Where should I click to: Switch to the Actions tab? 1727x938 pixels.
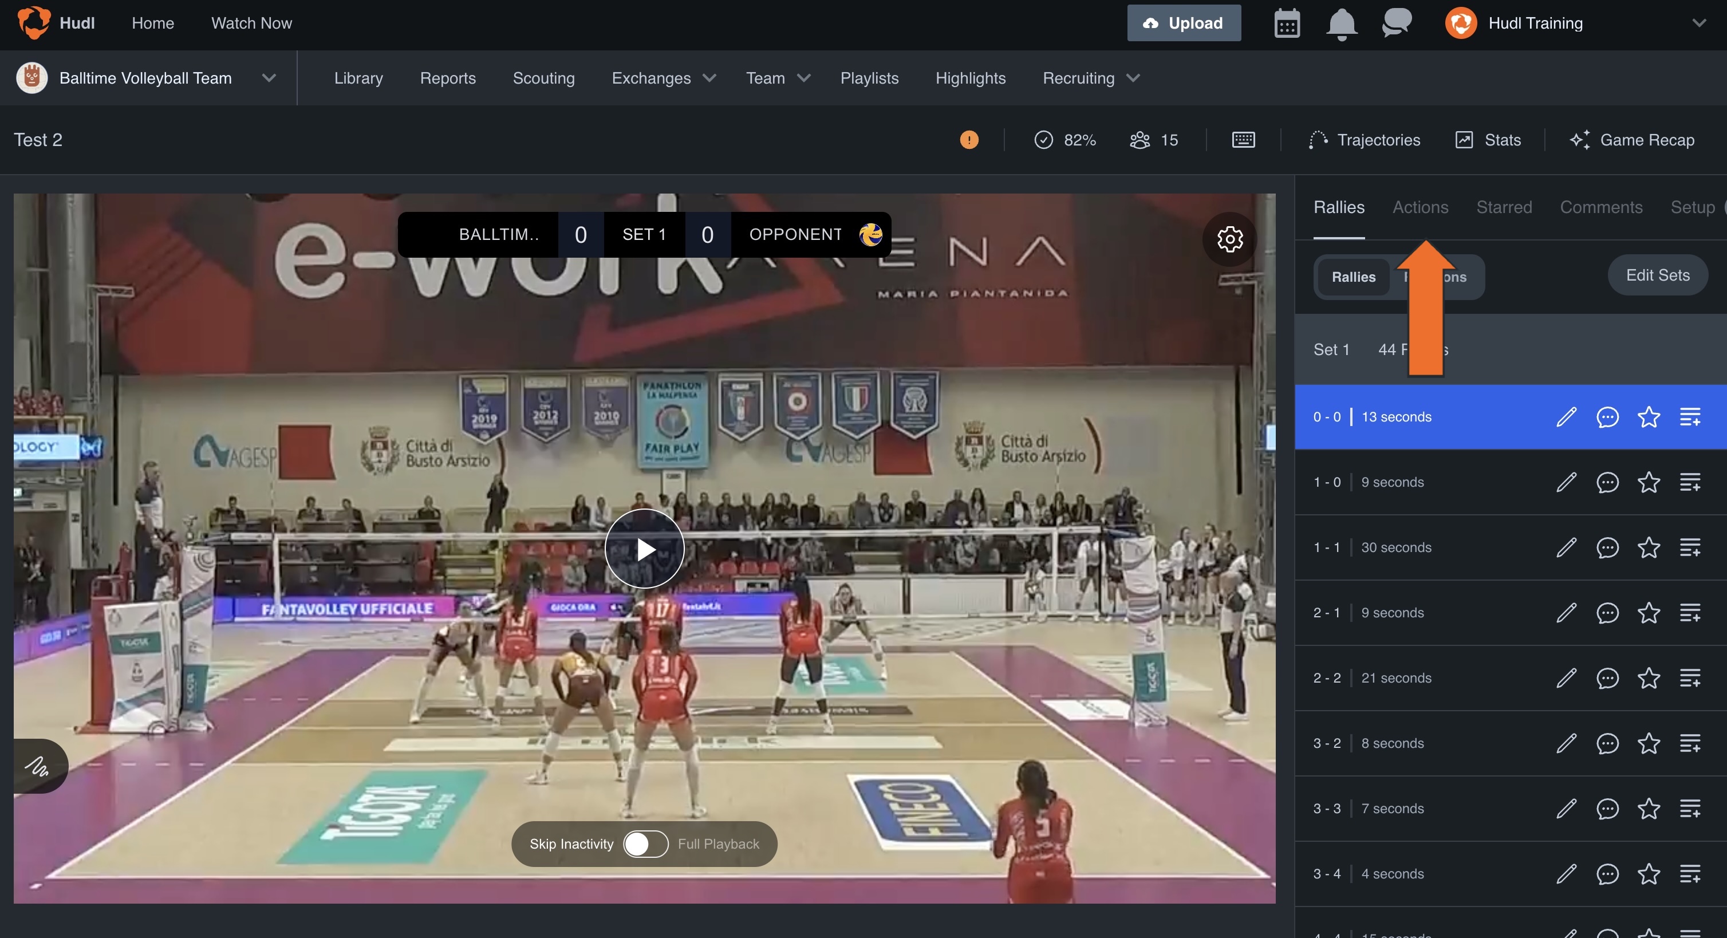[1420, 207]
